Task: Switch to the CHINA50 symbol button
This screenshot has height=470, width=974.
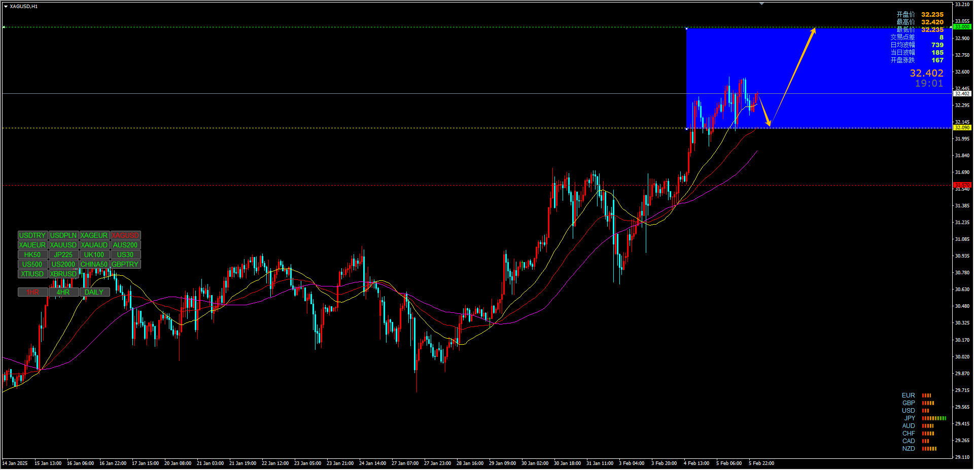Action: tap(94, 264)
